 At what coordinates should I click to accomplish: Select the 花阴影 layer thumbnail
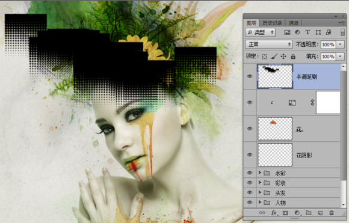pos(275,154)
